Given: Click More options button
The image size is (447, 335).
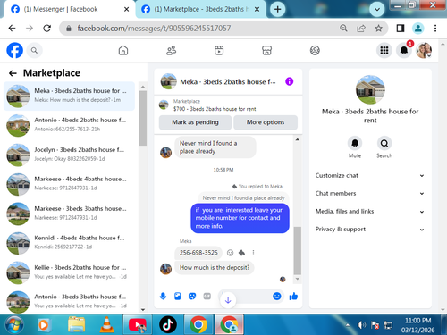Looking at the screenshot, I should pyautogui.click(x=266, y=122).
